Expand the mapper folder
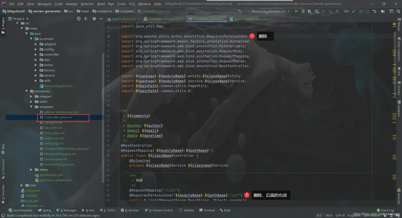The width and height of the screenshot is (402, 218). pos(31,96)
